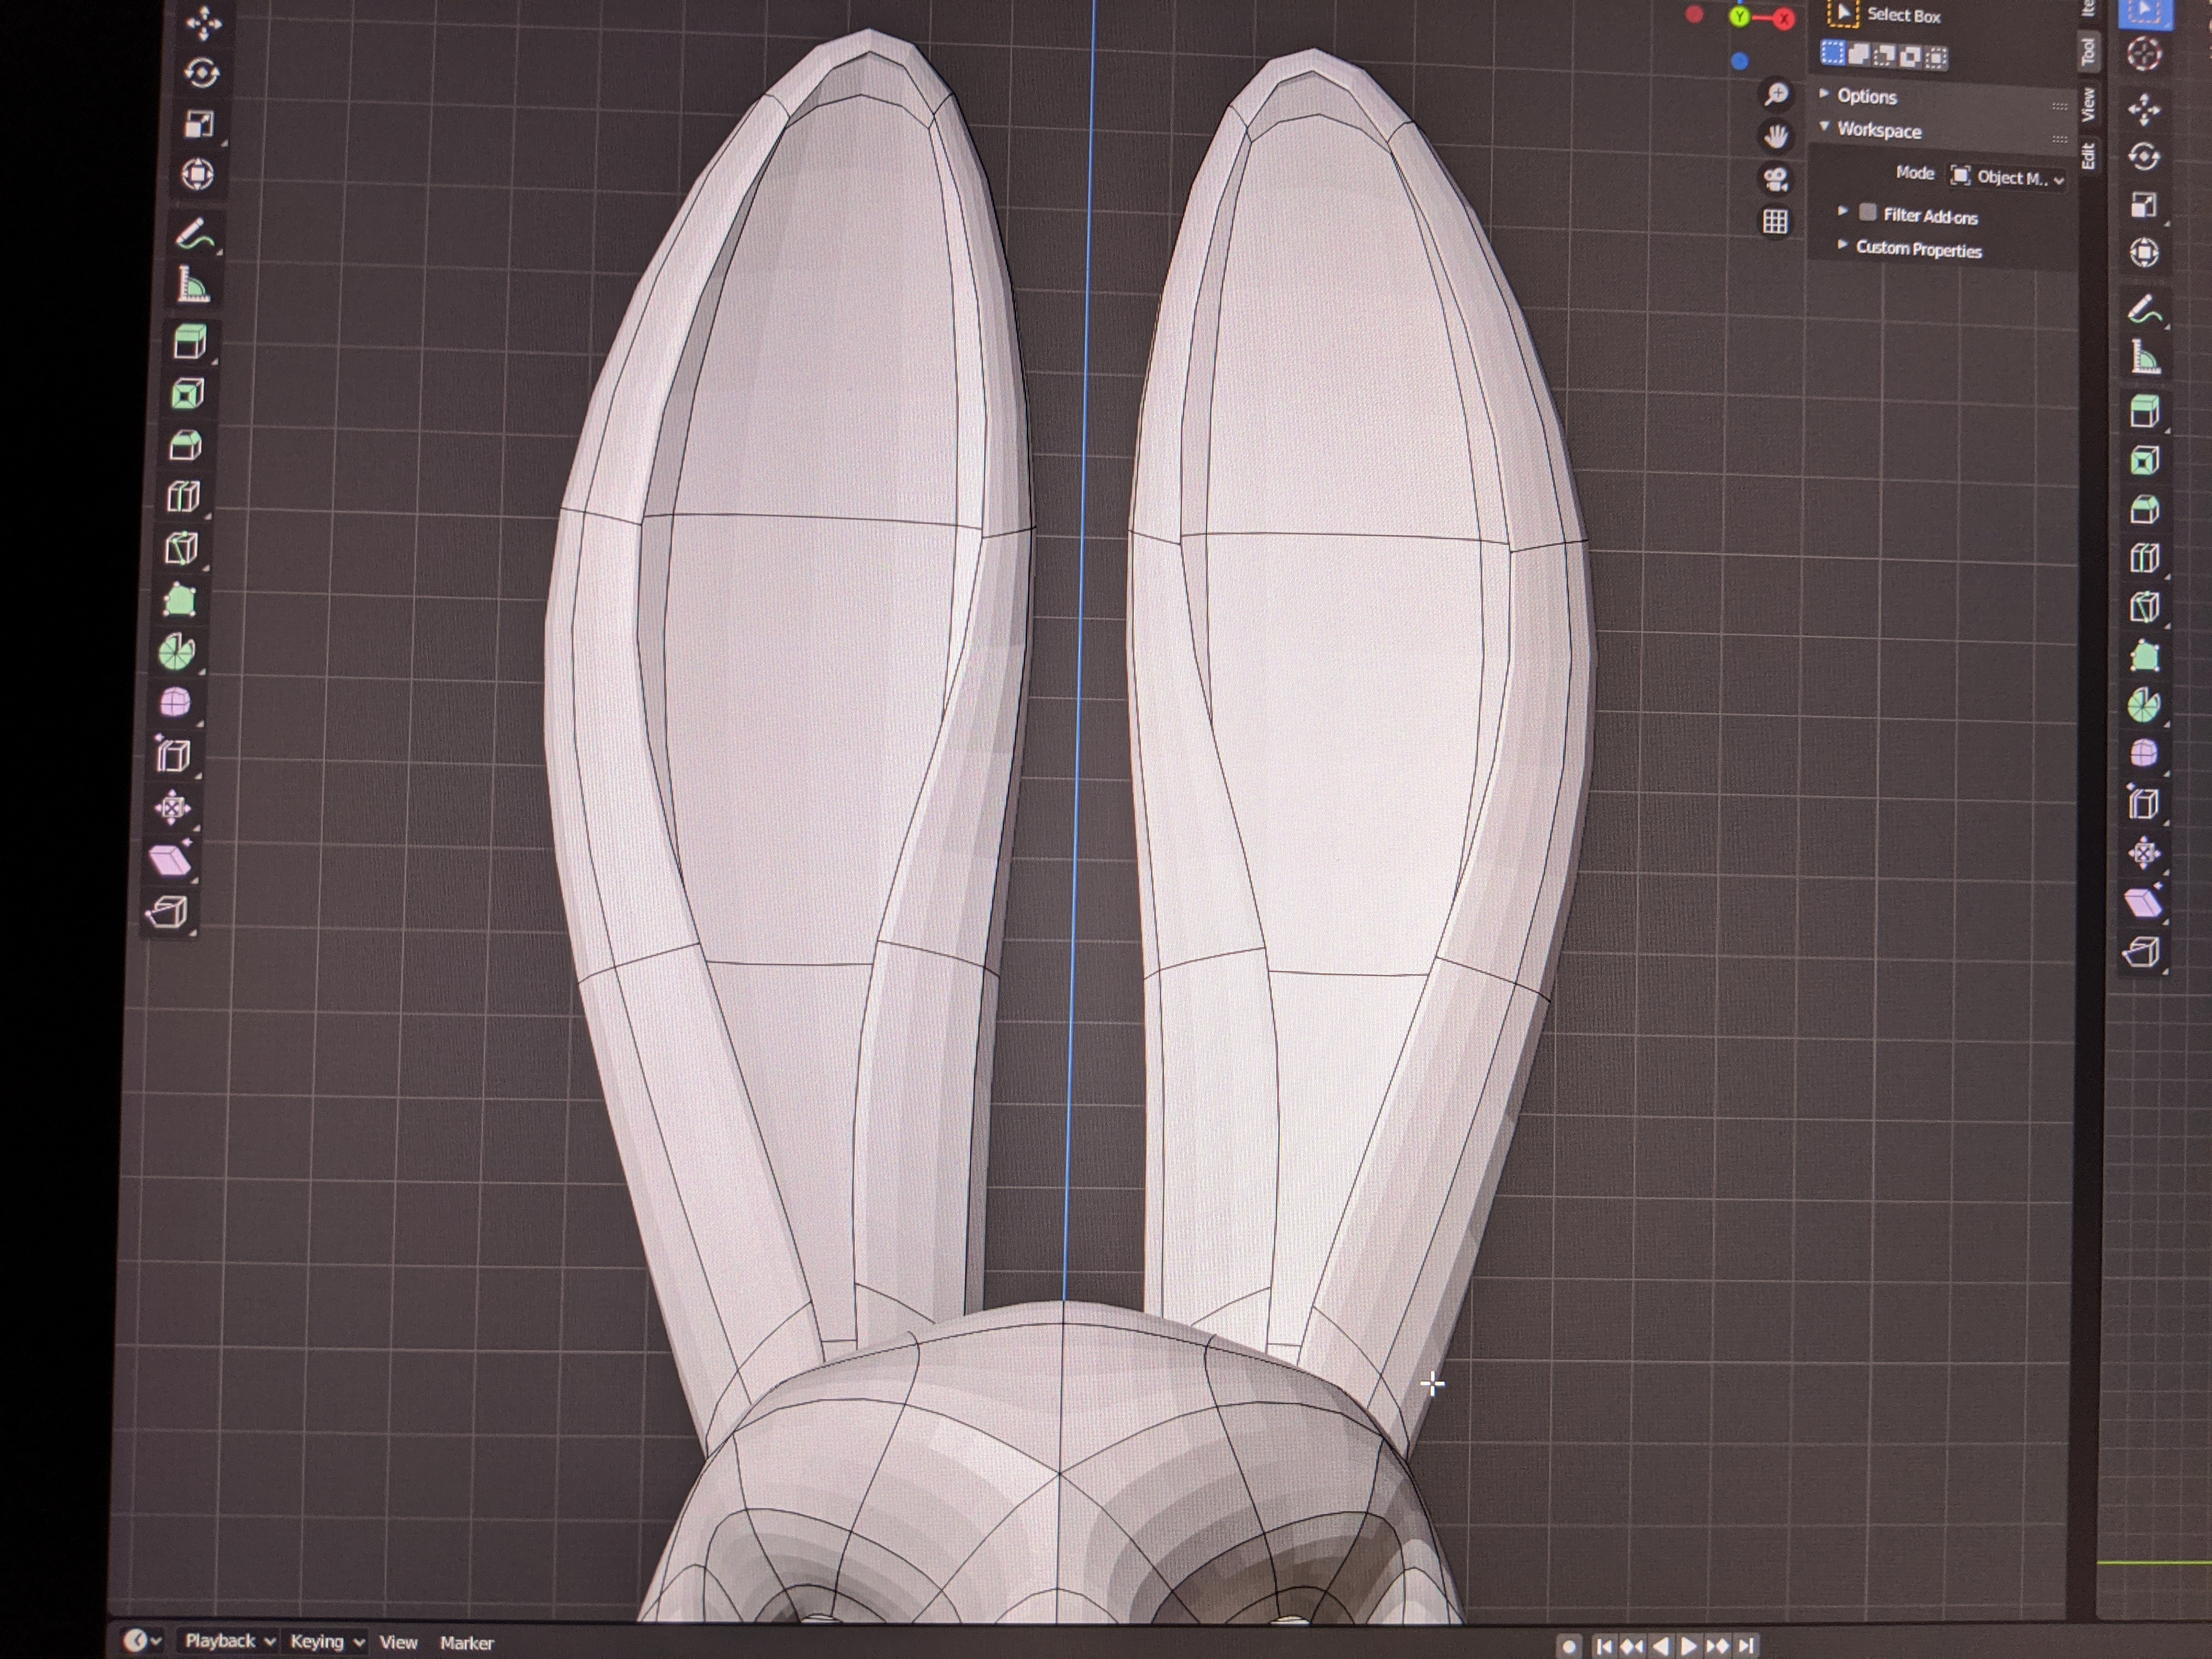
Task: Select the Spin tool in left toolbar
Action: pos(177,652)
